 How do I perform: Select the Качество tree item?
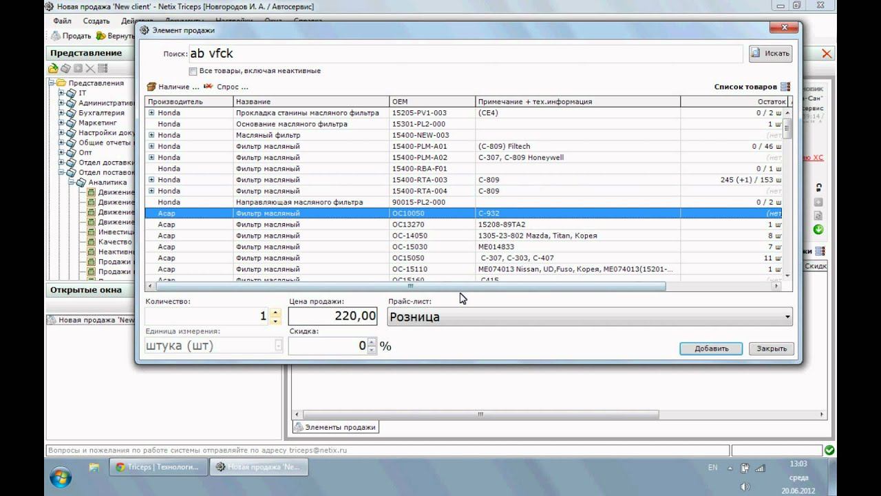click(x=115, y=242)
